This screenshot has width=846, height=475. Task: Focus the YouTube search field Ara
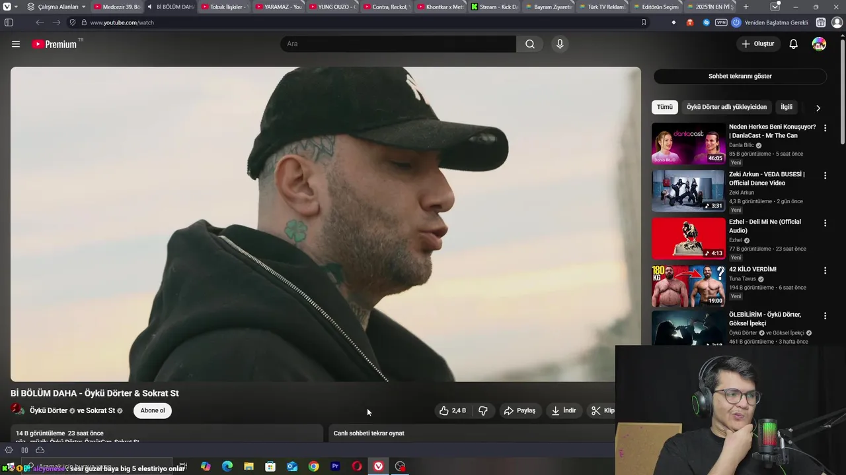point(399,44)
